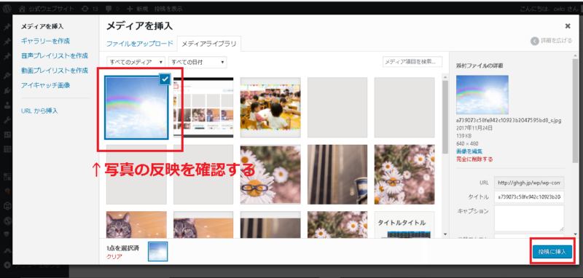The height and width of the screenshot is (278, 583).
Task: Choose 音声プレイリストを作成 option
Action: pyautogui.click(x=55, y=56)
